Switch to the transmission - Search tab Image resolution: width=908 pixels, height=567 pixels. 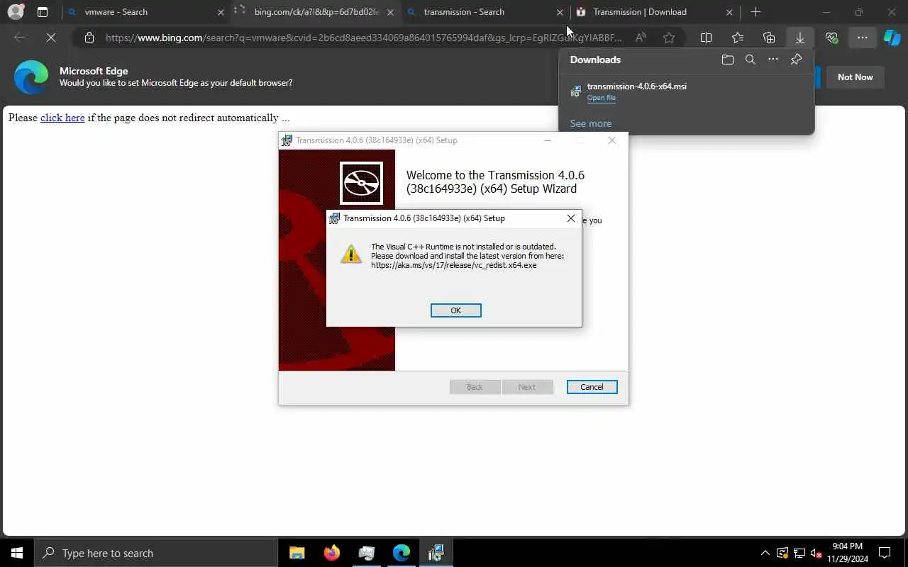(x=486, y=12)
